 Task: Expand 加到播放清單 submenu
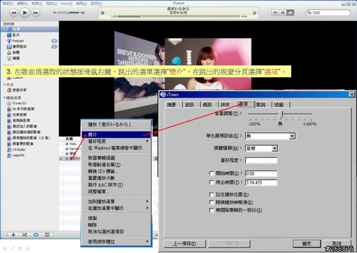(x=116, y=202)
